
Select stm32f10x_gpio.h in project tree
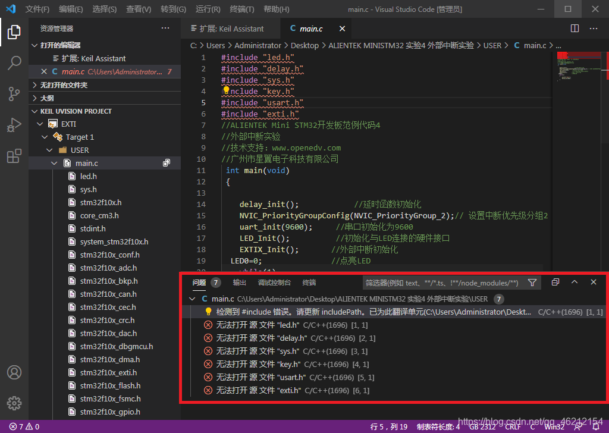(x=110, y=412)
